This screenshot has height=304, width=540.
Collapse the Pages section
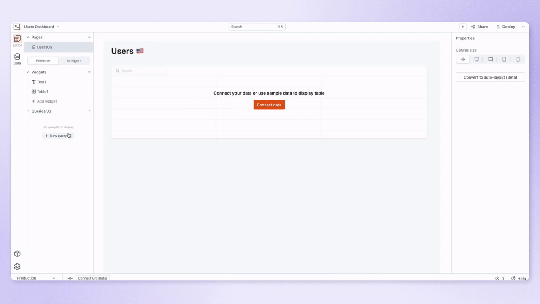tap(27, 37)
